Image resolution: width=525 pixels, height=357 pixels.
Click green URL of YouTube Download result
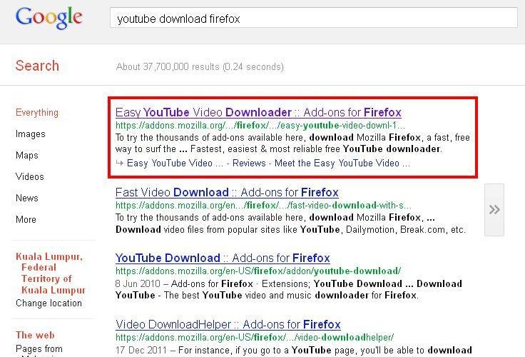258,271
